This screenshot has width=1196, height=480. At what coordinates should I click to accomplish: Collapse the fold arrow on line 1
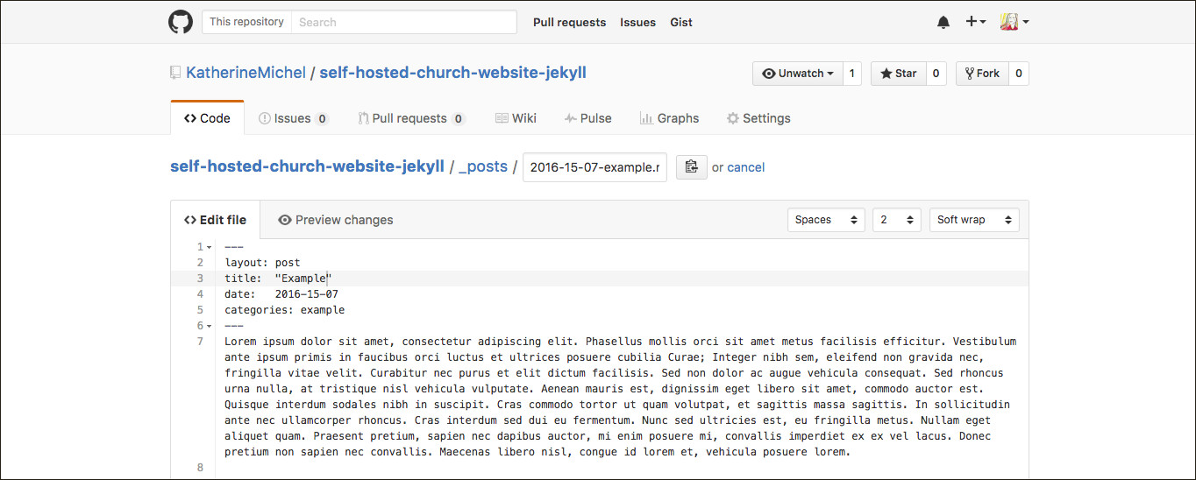[x=209, y=248]
